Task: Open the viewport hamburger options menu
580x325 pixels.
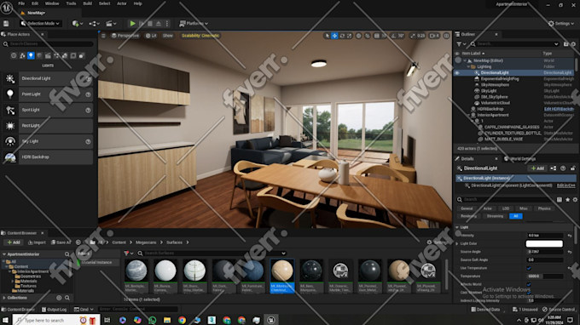Action: point(103,36)
